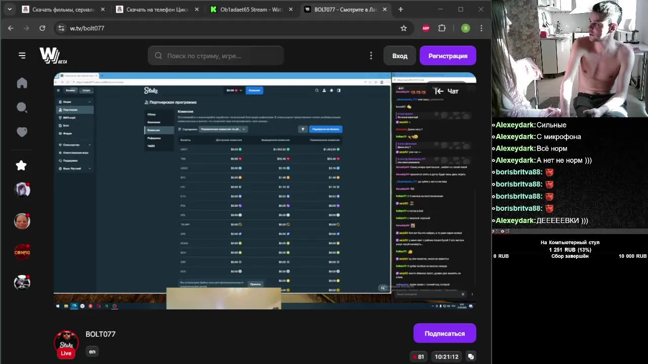
Task: View site information icon in address bar
Action: coord(61,28)
